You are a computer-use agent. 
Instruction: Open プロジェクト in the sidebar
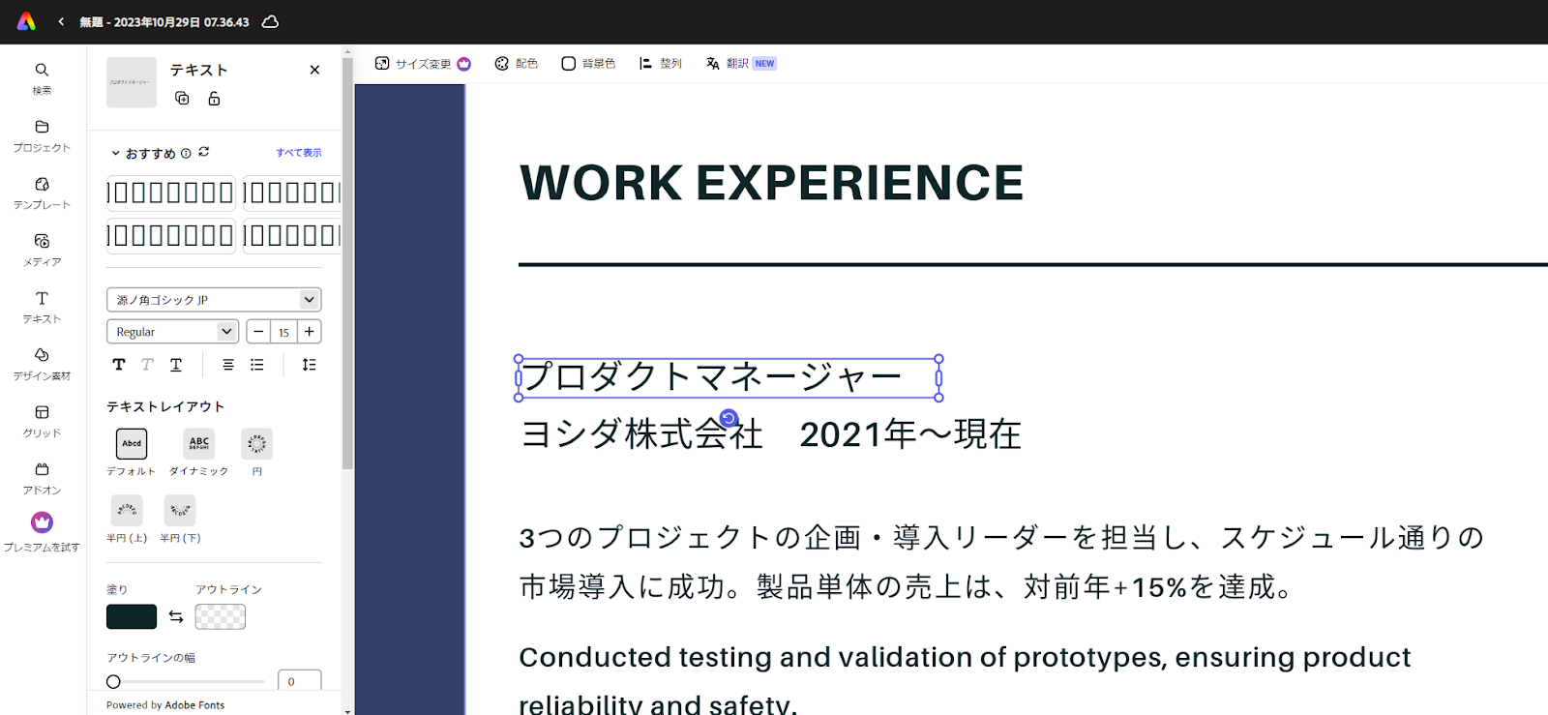click(42, 135)
